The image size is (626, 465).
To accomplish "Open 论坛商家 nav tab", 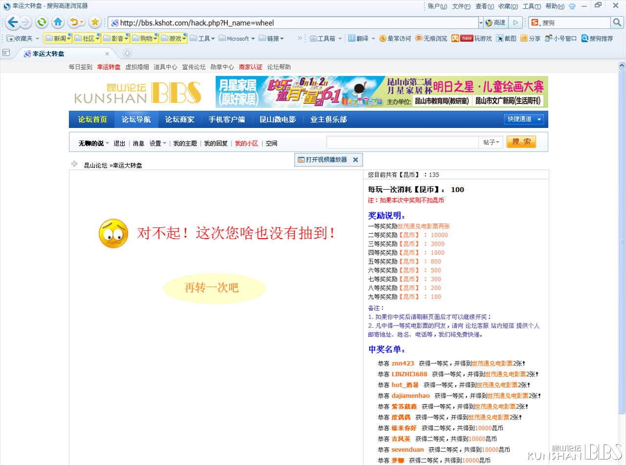I will tap(180, 120).
